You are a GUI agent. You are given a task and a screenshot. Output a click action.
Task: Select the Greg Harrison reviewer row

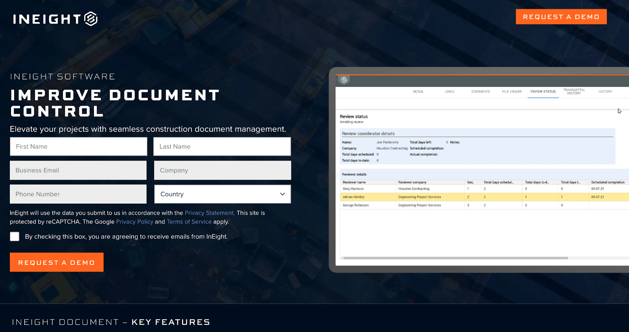point(484,189)
